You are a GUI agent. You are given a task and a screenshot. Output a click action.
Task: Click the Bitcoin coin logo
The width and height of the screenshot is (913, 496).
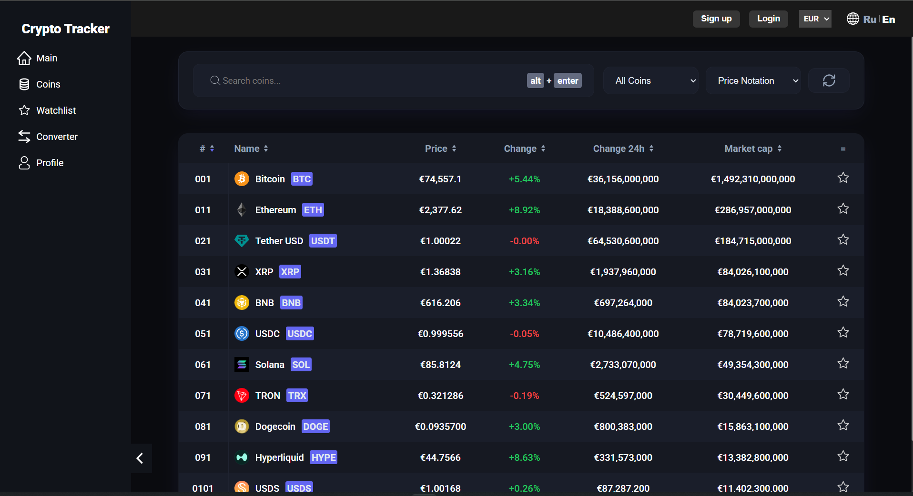tap(242, 179)
